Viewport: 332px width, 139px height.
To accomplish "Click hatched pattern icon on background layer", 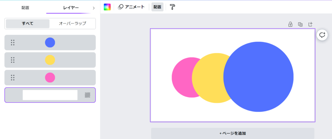I will 87,95.
